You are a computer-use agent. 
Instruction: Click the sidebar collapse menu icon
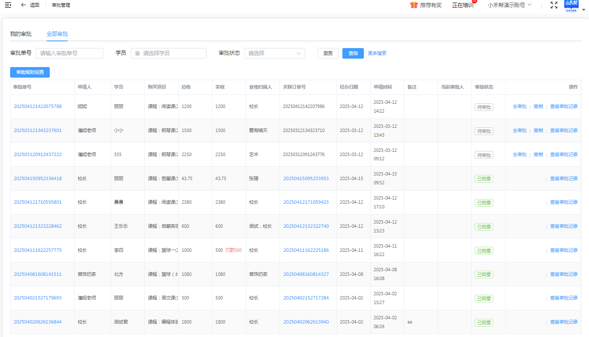click(8, 5)
